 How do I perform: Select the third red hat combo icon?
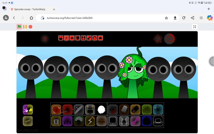point(72,38)
